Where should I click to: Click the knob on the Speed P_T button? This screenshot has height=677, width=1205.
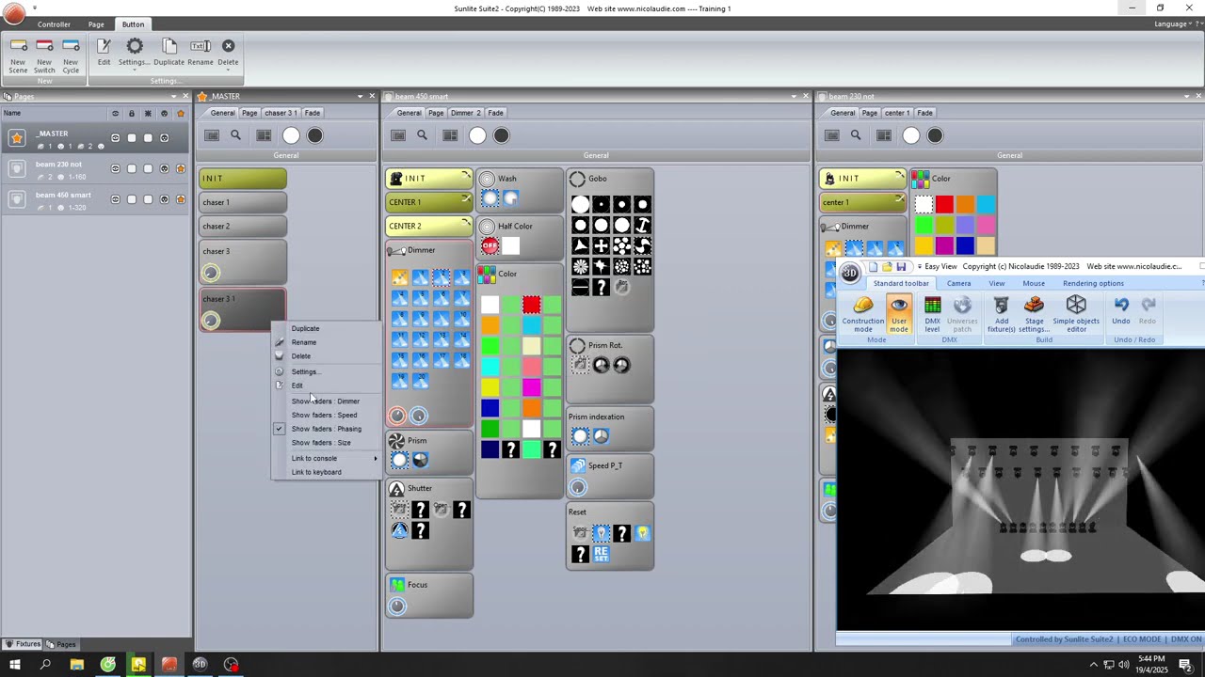point(578,487)
